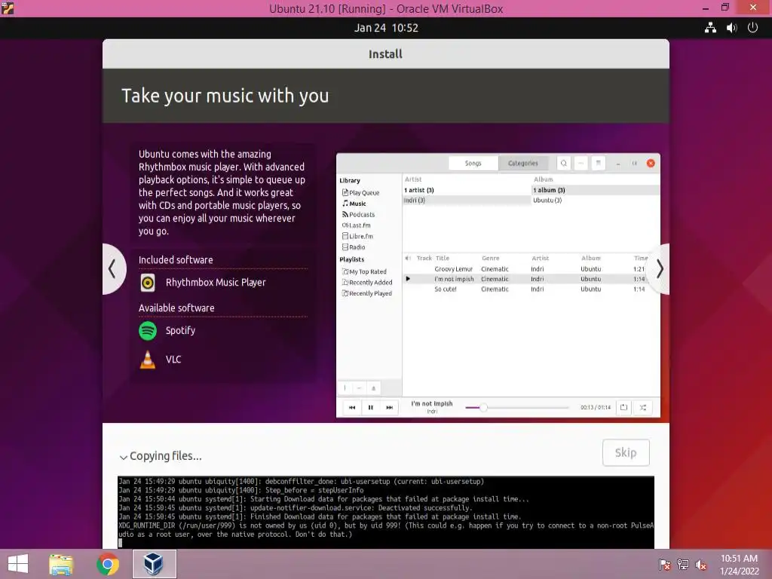
Task: Click the Categories tab in Rhythmbox preview
Action: coord(523,163)
